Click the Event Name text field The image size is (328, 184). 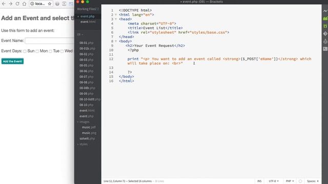tap(50, 41)
